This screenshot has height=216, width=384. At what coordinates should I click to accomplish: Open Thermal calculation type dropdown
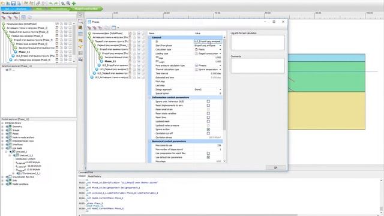220,70
